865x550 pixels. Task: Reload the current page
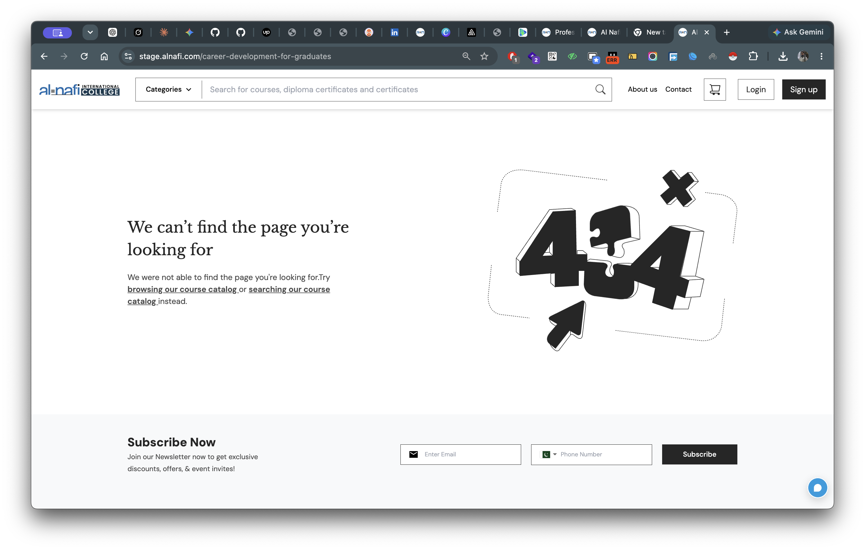(x=84, y=56)
